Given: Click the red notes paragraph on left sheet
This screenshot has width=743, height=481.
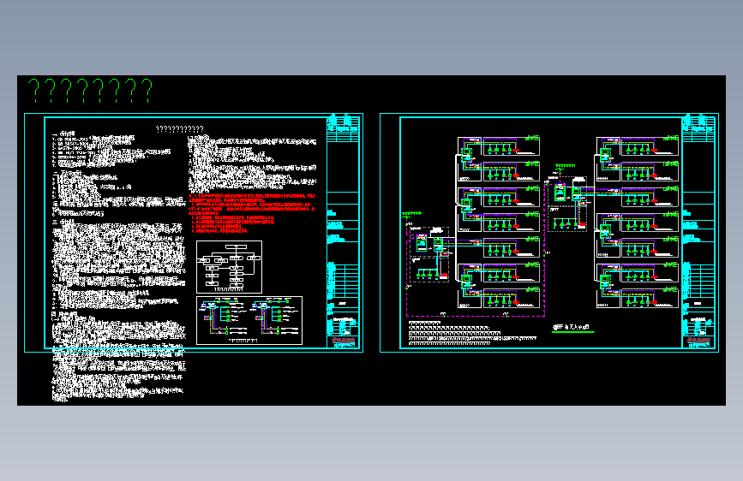Looking at the screenshot, I should click(252, 213).
